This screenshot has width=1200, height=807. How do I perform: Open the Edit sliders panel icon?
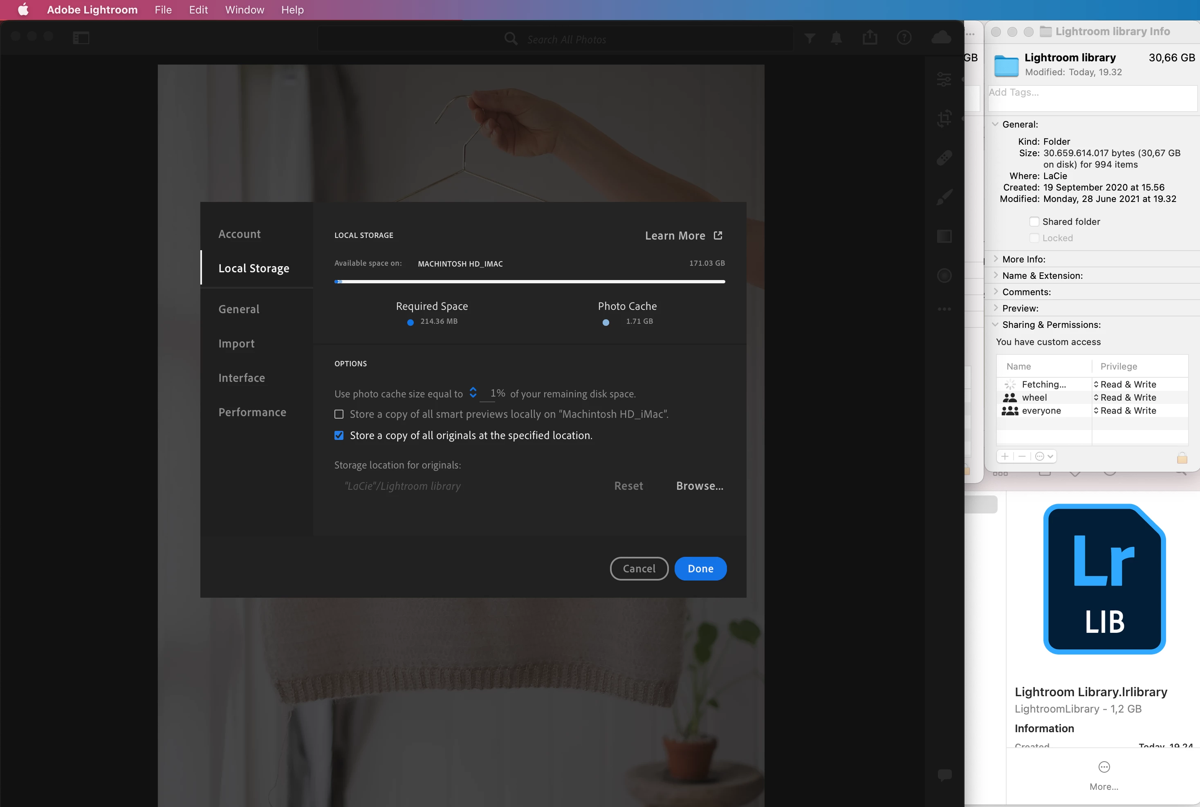tap(944, 79)
